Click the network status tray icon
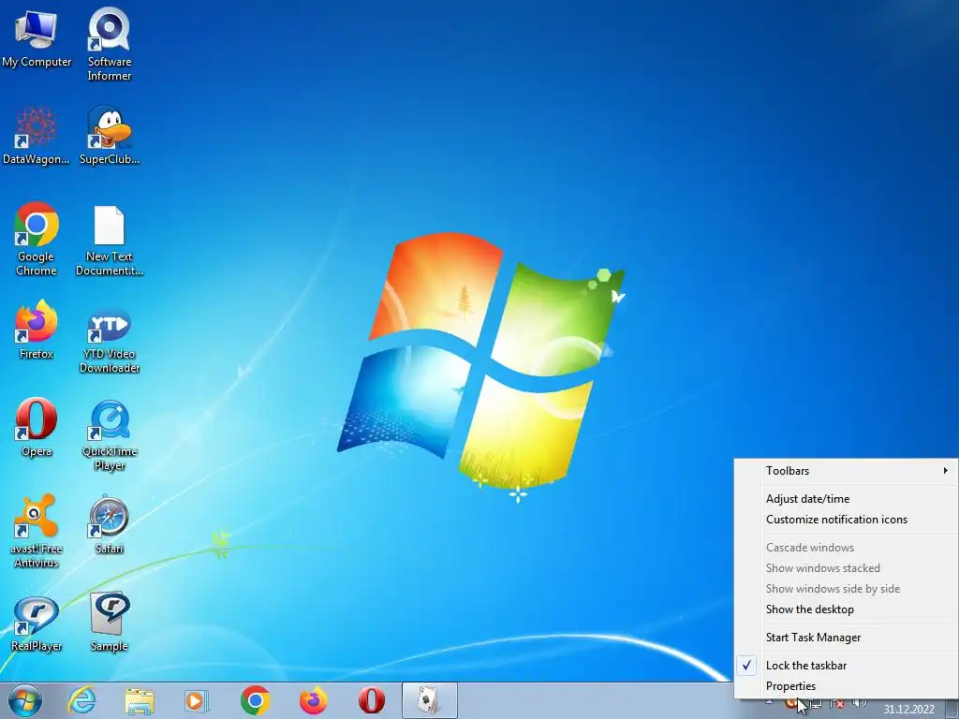 click(x=817, y=704)
